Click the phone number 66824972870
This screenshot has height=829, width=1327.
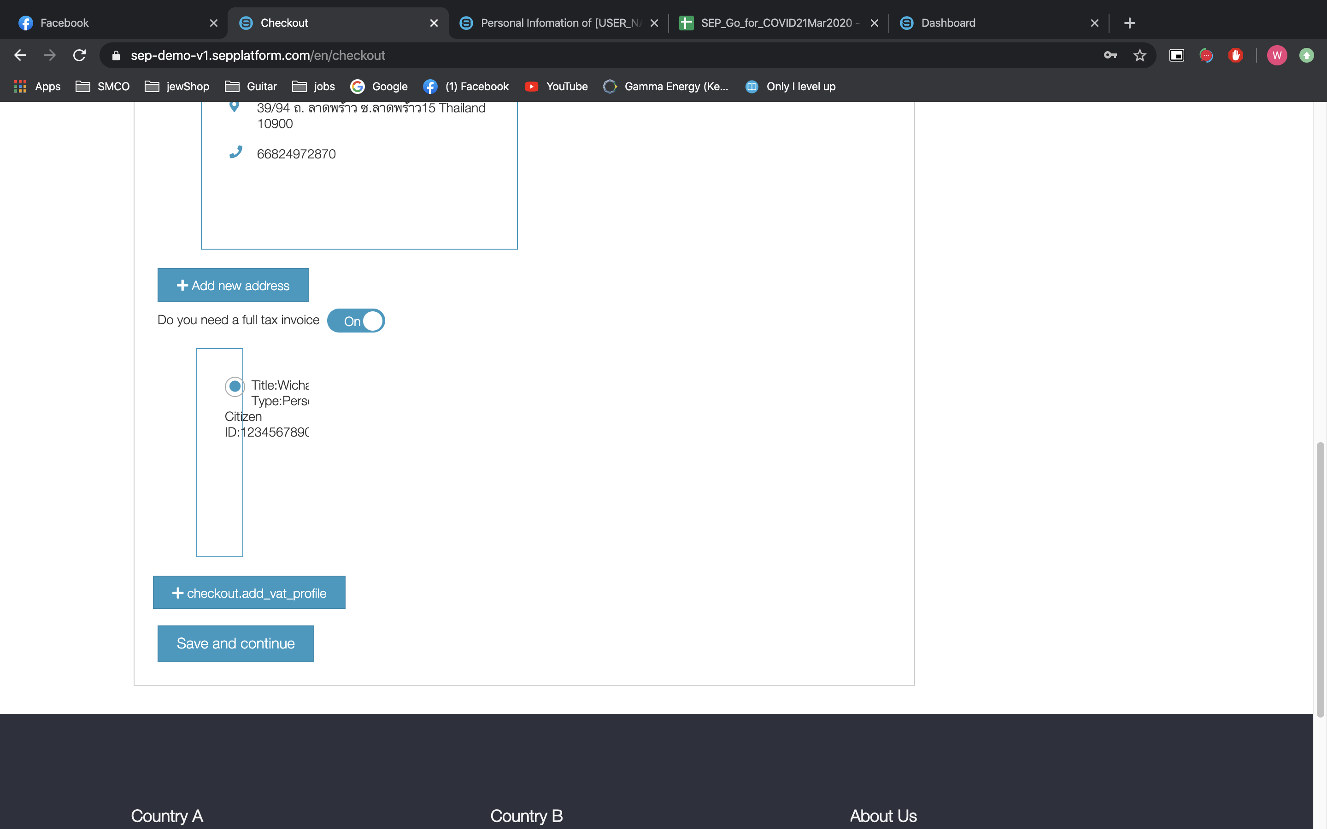pyautogui.click(x=296, y=154)
